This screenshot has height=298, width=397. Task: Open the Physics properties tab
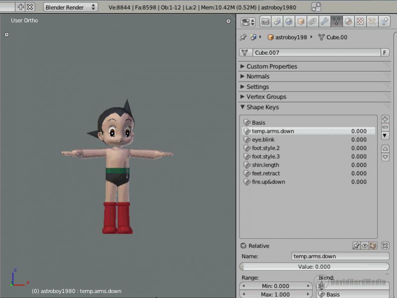tap(385, 21)
